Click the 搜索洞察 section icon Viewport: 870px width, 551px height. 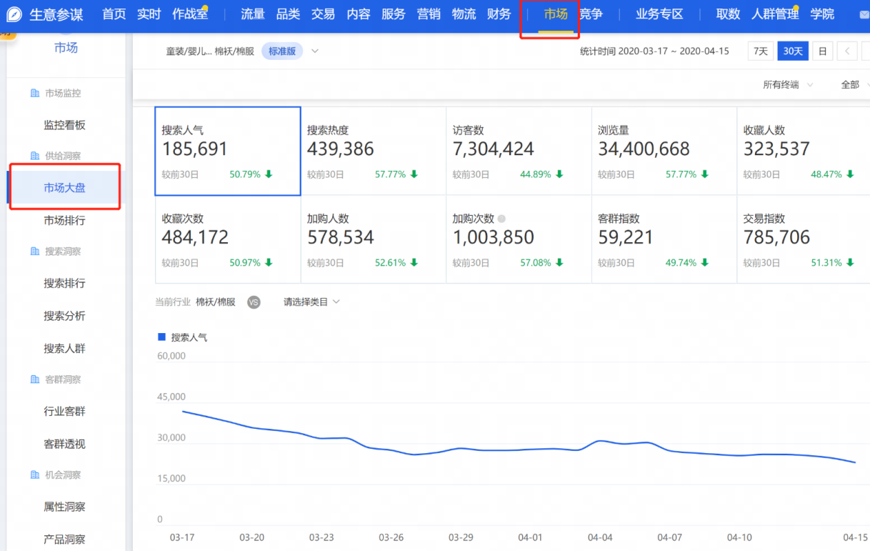coord(35,252)
